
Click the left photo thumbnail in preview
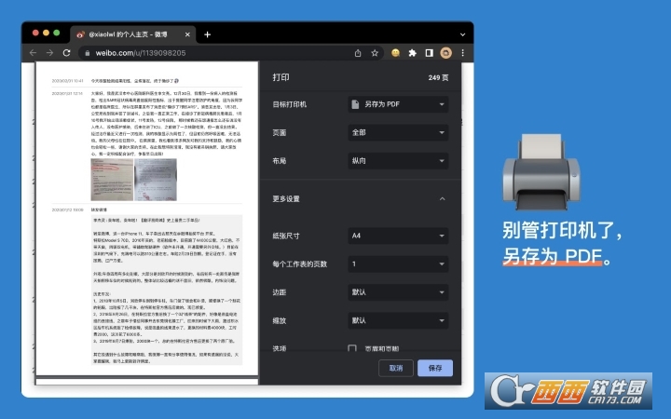click(112, 180)
